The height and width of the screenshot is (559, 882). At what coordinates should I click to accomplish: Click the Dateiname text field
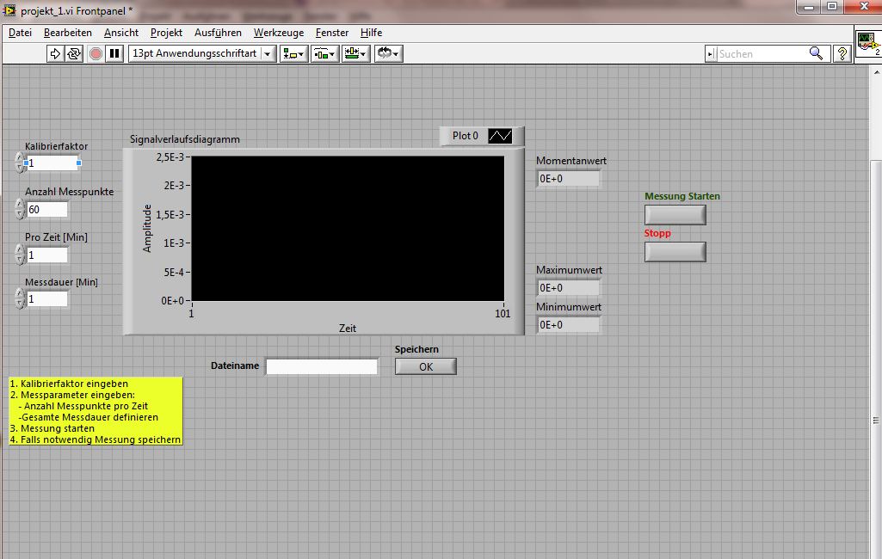pos(322,366)
